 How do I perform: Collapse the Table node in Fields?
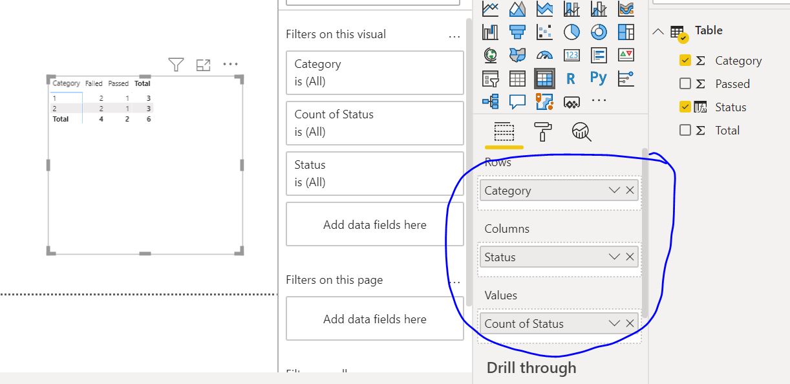click(658, 31)
